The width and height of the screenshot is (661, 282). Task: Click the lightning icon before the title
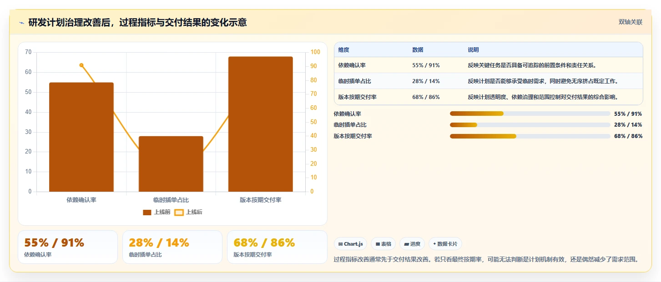(21, 23)
